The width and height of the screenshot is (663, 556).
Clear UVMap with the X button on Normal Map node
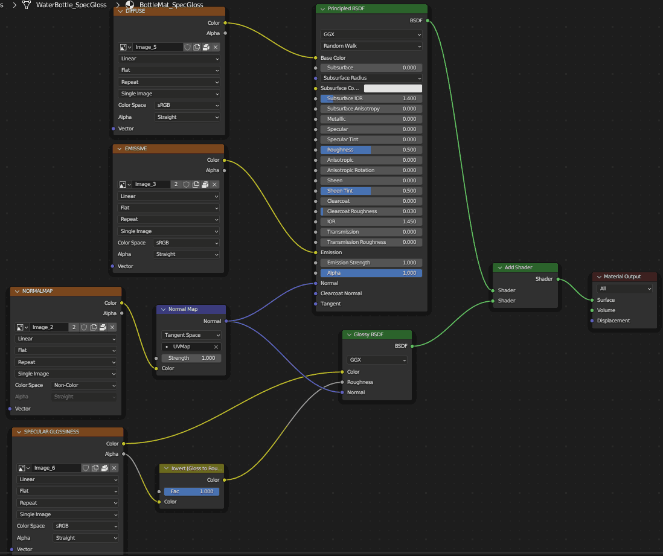(216, 347)
